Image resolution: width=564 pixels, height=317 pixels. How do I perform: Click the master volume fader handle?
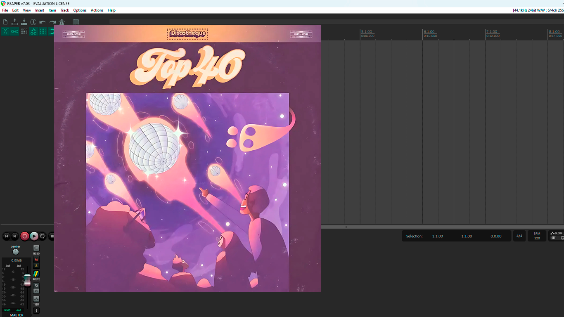click(x=27, y=280)
